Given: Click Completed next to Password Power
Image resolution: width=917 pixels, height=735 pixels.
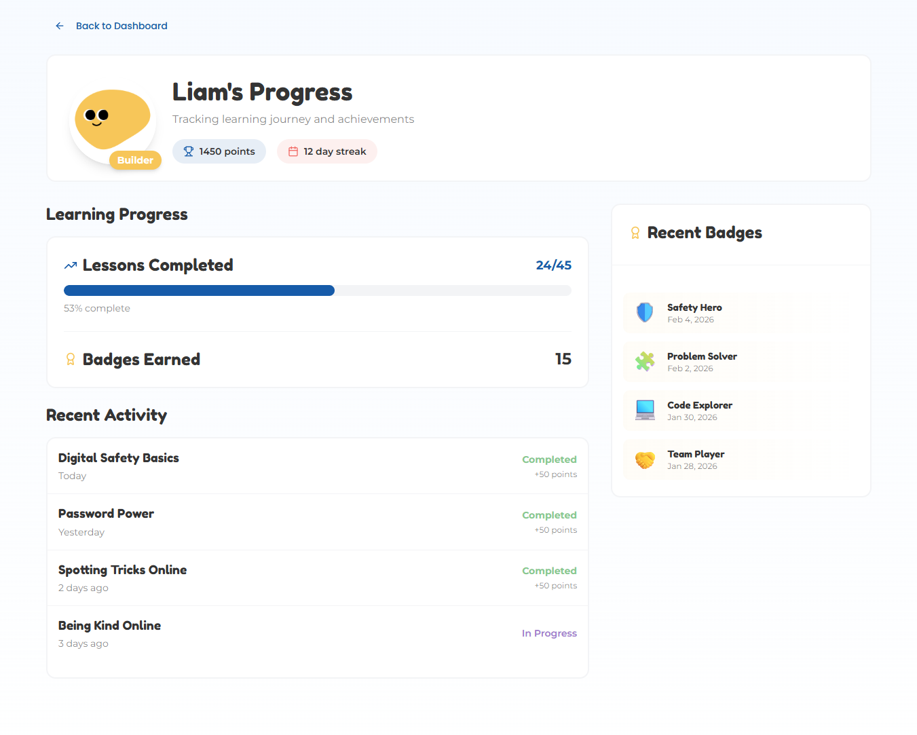Looking at the screenshot, I should click(x=549, y=514).
